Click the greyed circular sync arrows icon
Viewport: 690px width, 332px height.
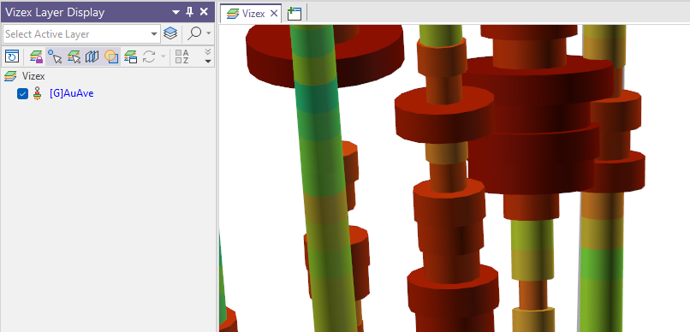149,56
